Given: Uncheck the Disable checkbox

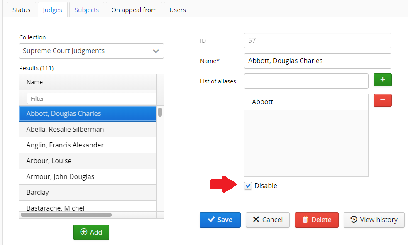Looking at the screenshot, I should (248, 186).
